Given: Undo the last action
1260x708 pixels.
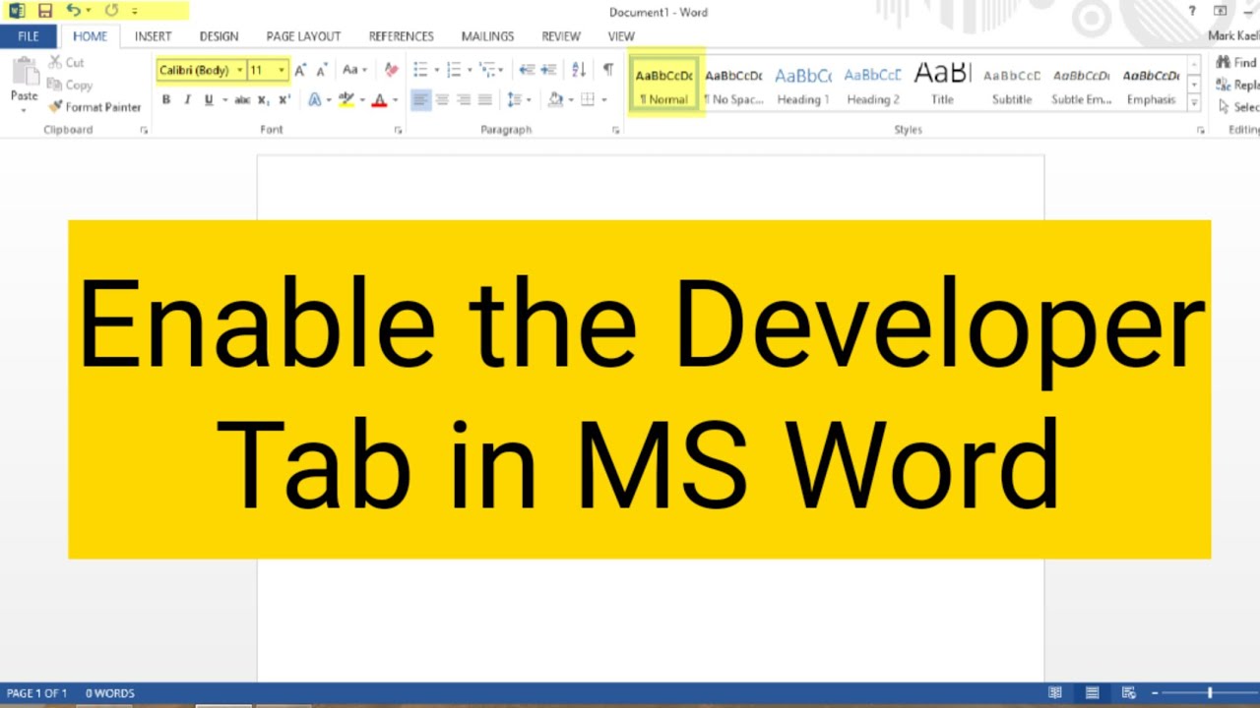Looking at the screenshot, I should click(73, 11).
